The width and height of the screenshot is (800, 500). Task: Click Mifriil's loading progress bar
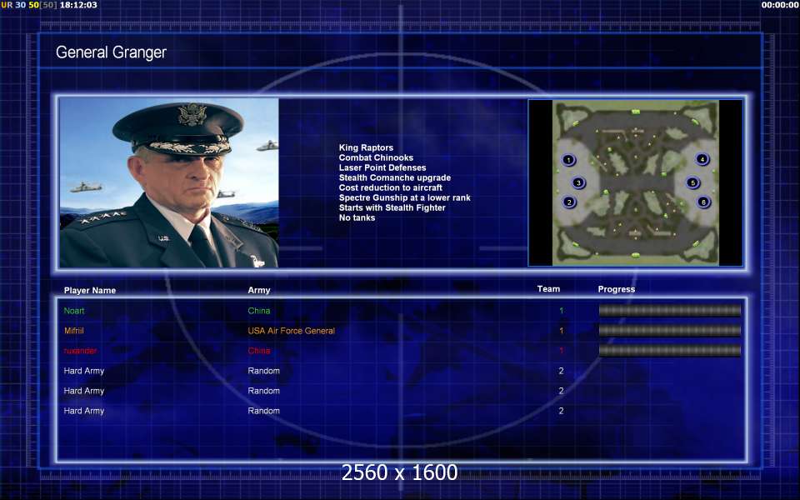click(669, 330)
